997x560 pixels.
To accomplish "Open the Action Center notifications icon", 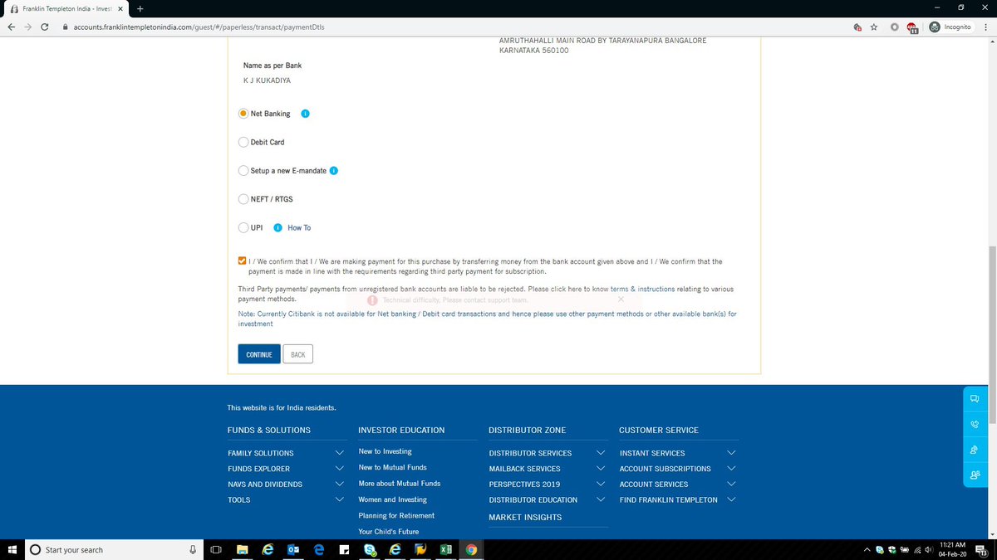I will (x=980, y=549).
